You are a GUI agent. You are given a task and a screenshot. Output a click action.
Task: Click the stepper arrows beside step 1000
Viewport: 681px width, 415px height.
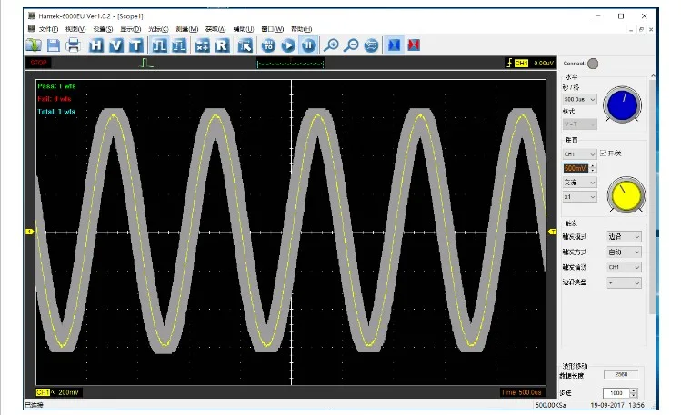[633, 393]
